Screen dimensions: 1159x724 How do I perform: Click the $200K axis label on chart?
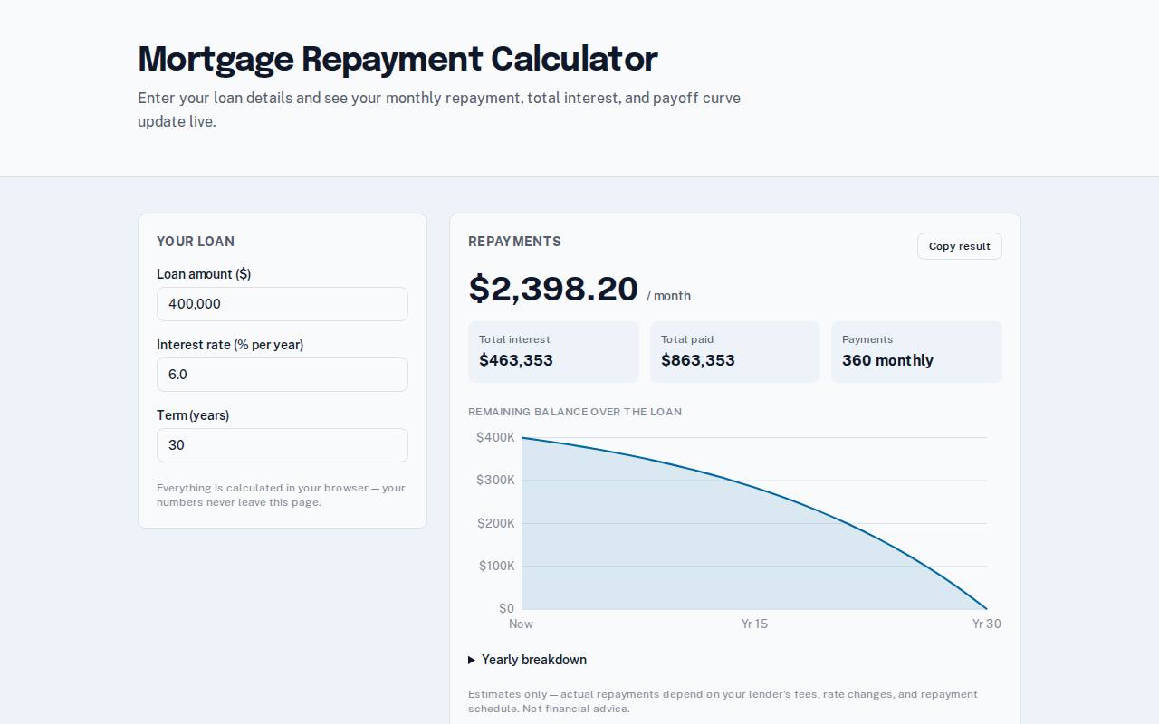[495, 523]
